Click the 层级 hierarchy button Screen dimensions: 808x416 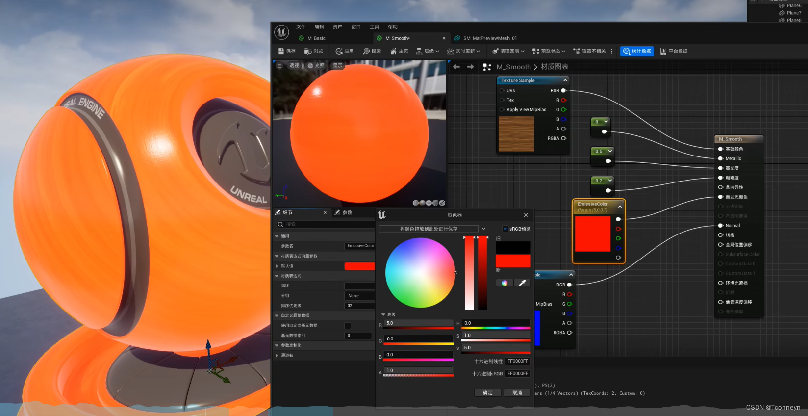pos(428,51)
